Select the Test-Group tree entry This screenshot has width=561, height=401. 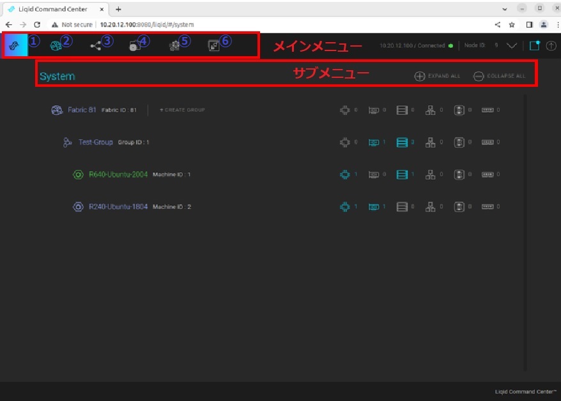click(96, 142)
